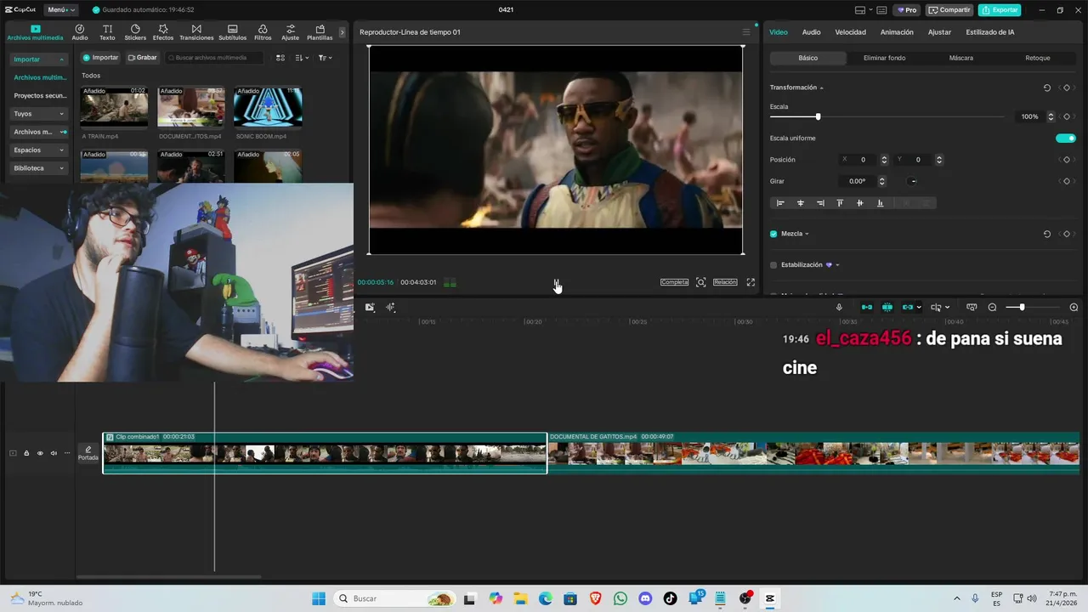Viewport: 1088px width, 612px height.
Task: Select the Archivos multimedia top tab
Action: coord(35,32)
